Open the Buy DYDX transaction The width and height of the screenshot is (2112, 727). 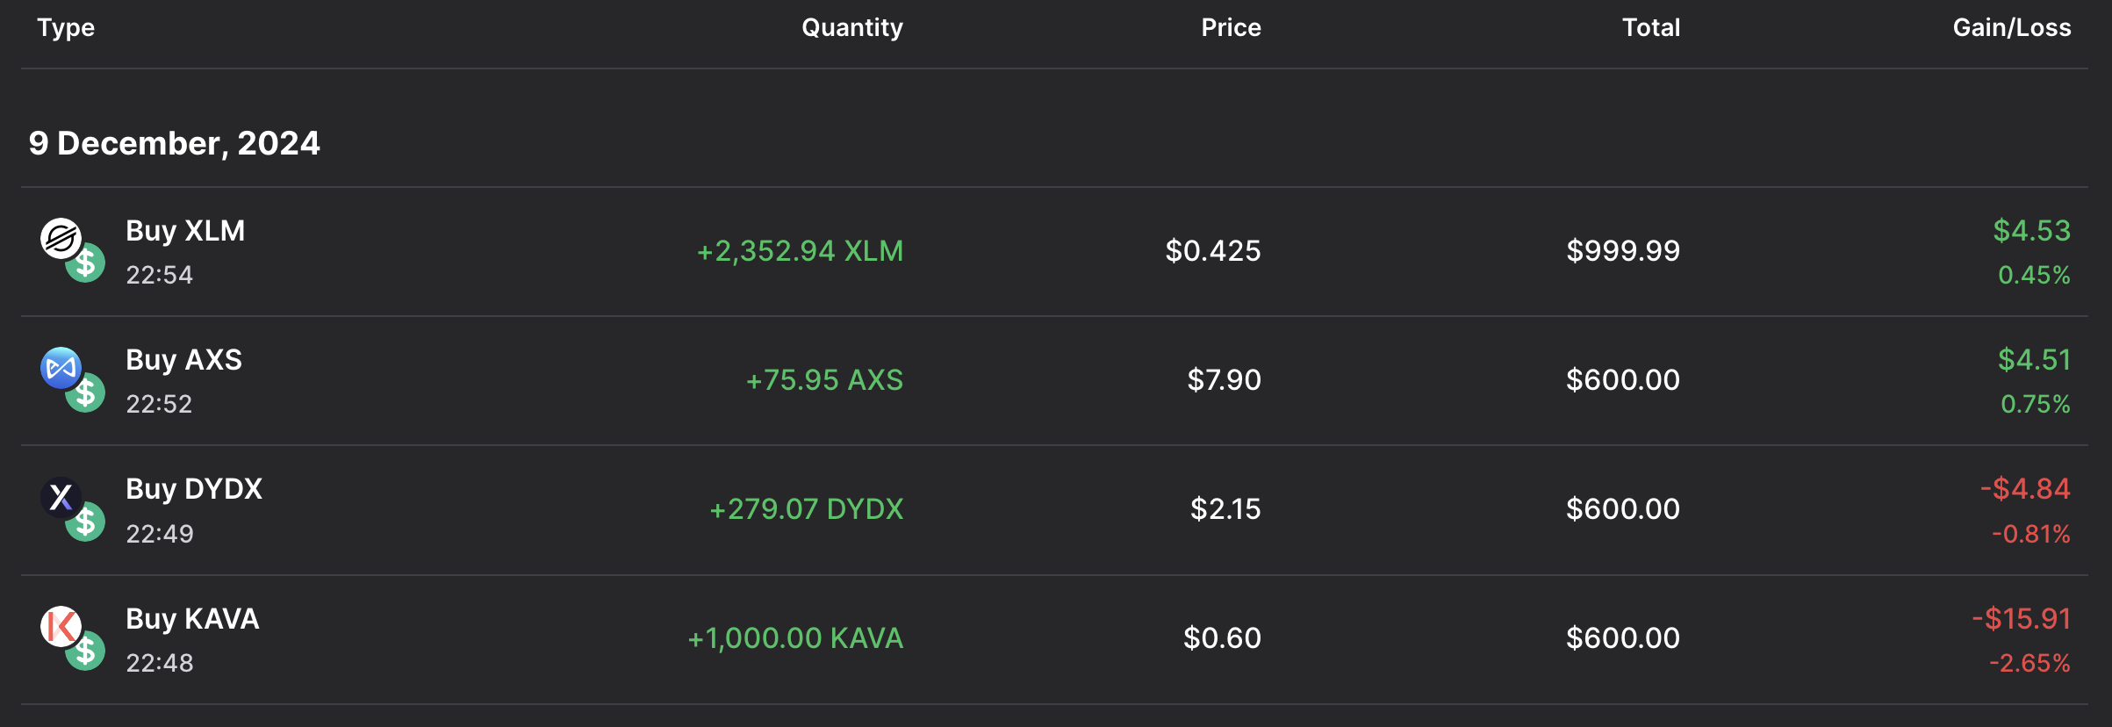point(194,489)
